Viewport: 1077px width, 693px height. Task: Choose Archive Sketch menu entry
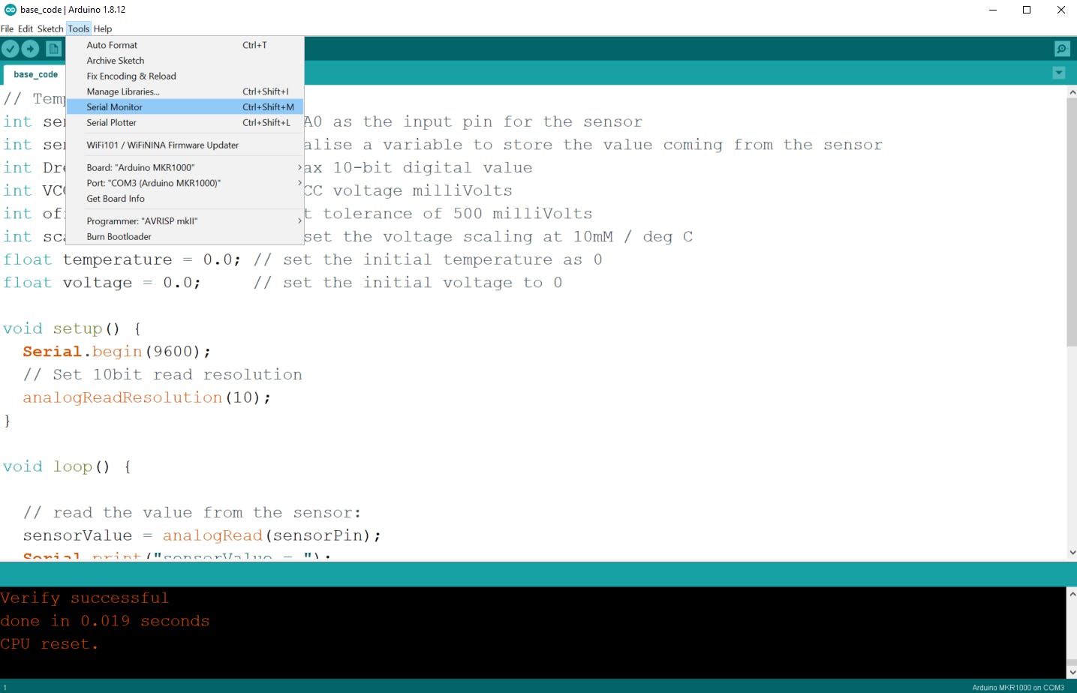click(185, 61)
